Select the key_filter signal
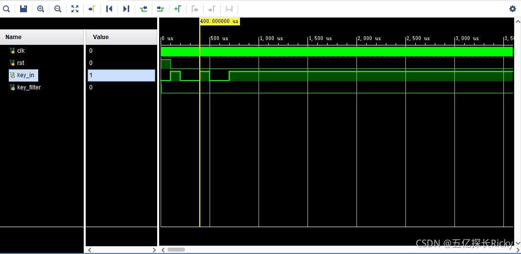Image resolution: width=521 pixels, height=254 pixels. point(25,87)
